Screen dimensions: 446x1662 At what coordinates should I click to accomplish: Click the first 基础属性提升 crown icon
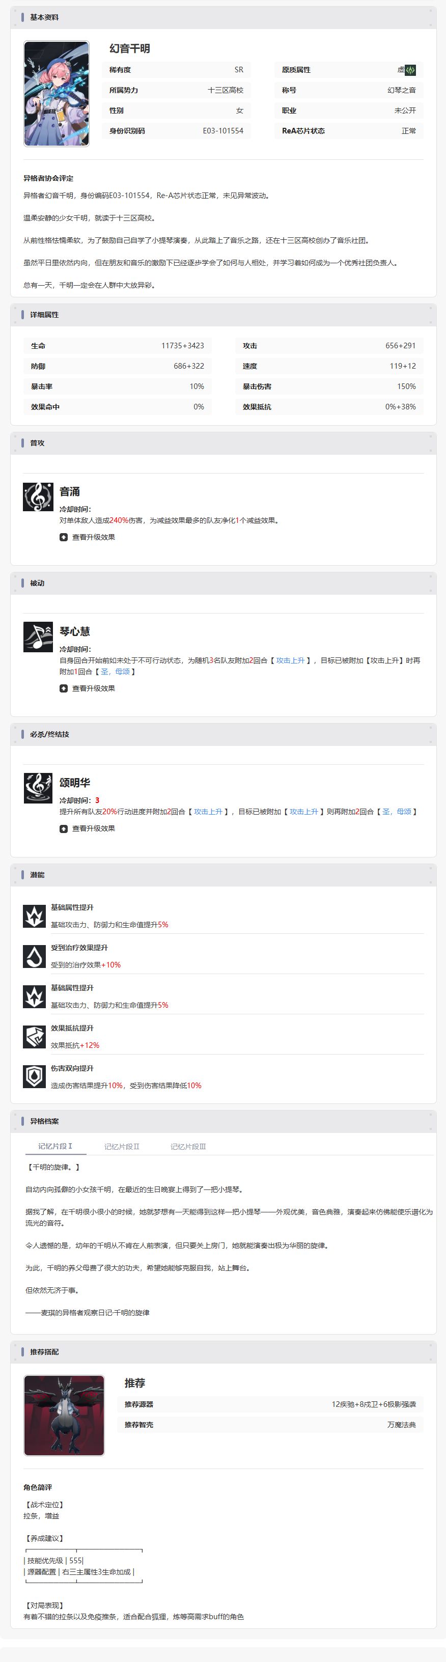[34, 916]
